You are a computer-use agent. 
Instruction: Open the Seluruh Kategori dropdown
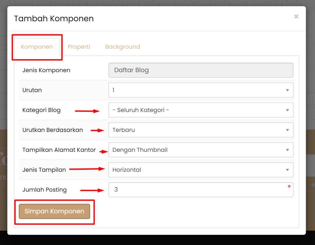(201, 110)
